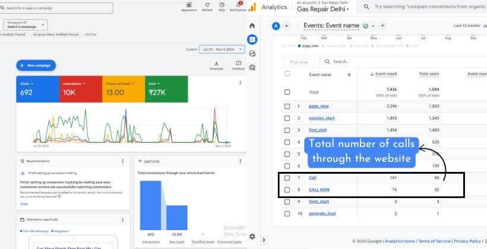
Task: Open Notifications bell in Google Ads
Action: [238, 7]
